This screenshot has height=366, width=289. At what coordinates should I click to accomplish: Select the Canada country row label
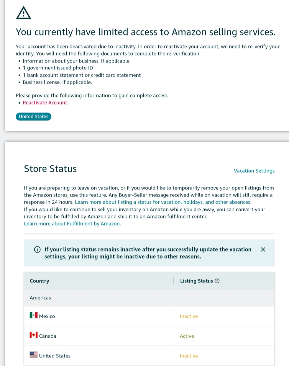click(x=47, y=336)
